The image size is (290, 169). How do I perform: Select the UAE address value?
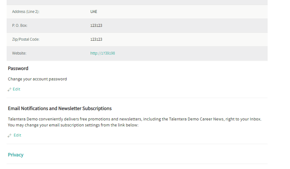94,12
